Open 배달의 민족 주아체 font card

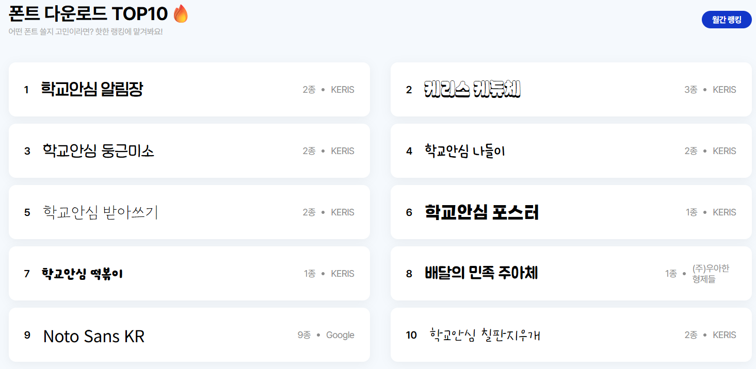point(571,274)
